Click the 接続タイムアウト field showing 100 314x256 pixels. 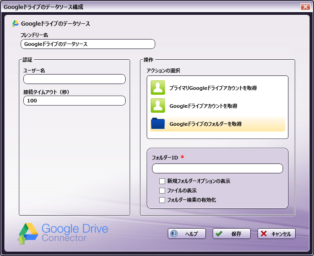pyautogui.click(x=74, y=101)
